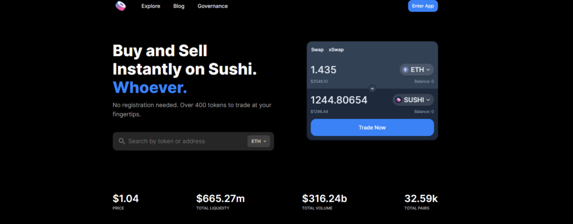Click the $1296.44 value text

tap(319, 111)
